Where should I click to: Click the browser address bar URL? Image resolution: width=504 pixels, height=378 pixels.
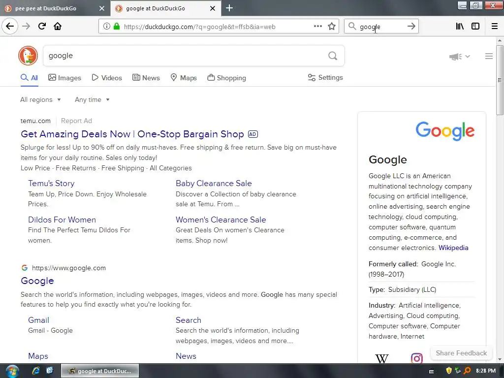[x=199, y=27]
